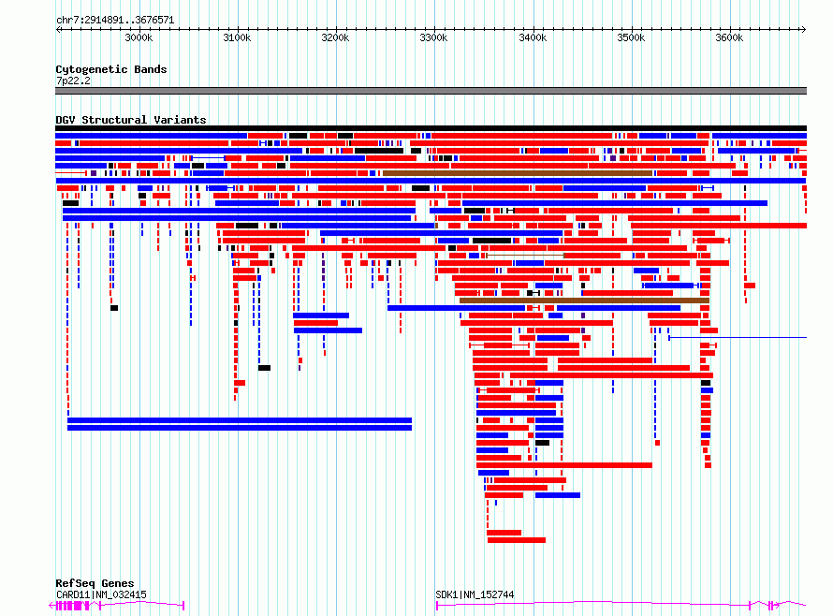Viewport: 833px width, 616px height.
Task: Open the SDK1|NM_152744 gene label
Action: pos(475,594)
